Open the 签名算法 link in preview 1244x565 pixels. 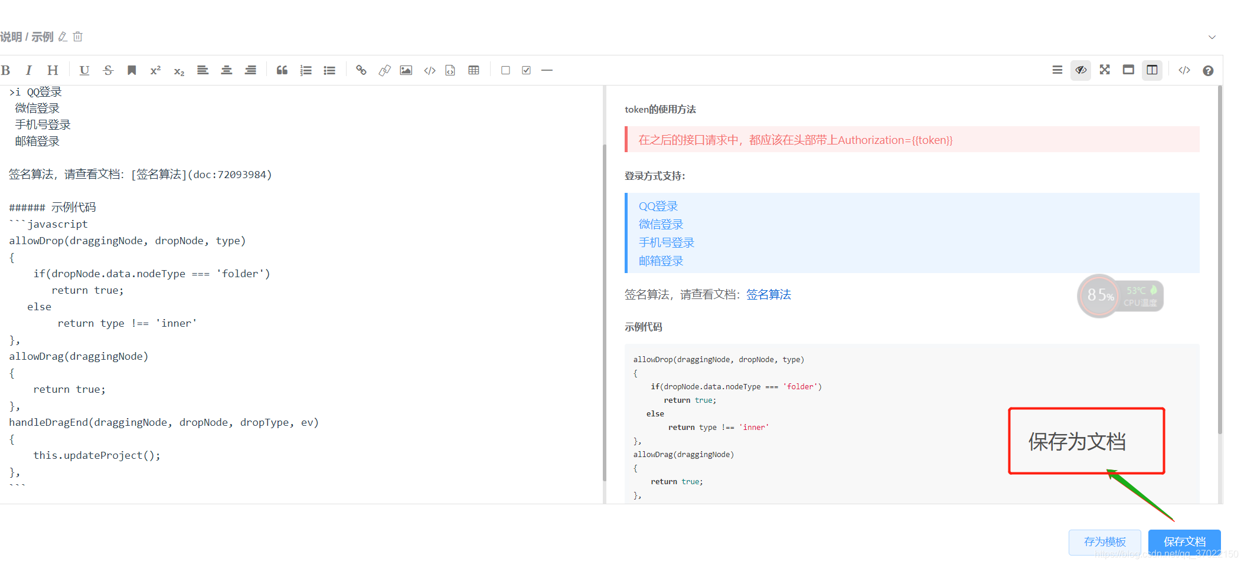point(769,294)
